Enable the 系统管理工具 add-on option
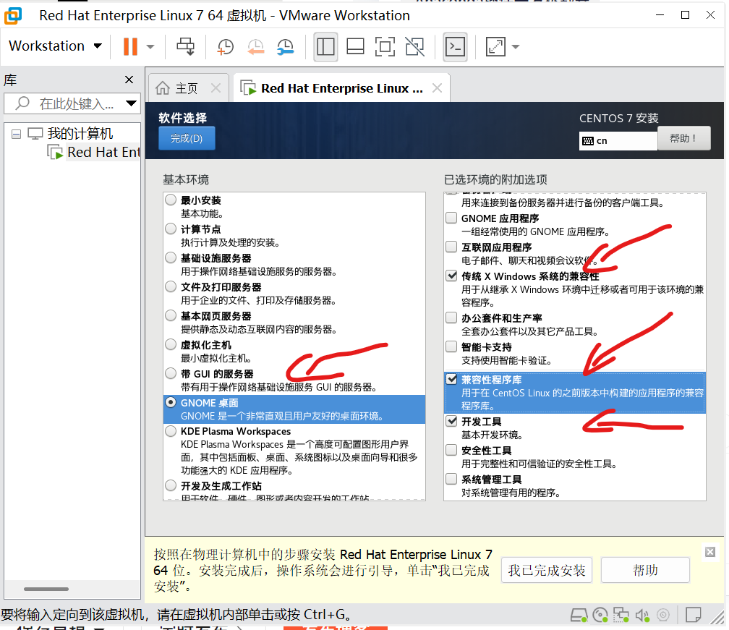Viewport: 729px width, 630px height. [x=451, y=479]
